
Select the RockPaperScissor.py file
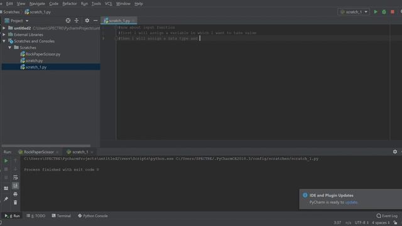(x=40, y=54)
